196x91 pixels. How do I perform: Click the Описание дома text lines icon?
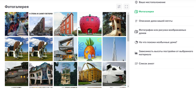tap(136, 21)
